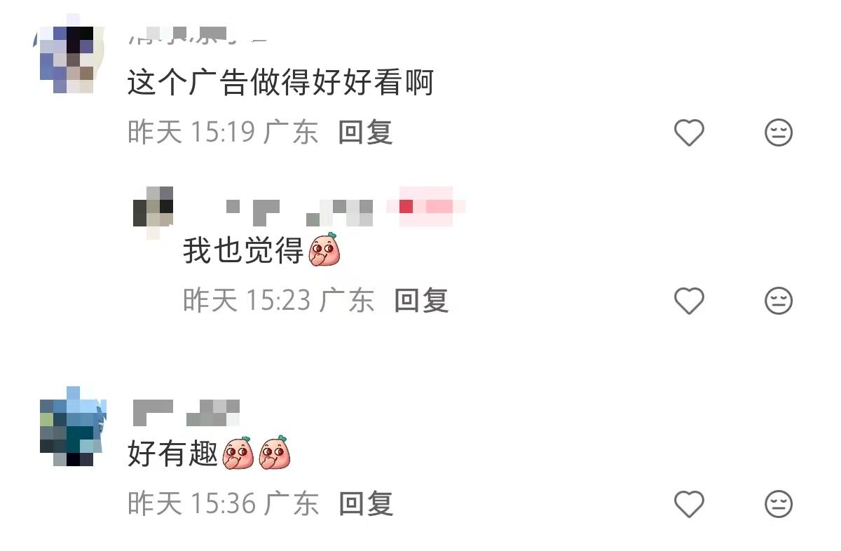Tap the username above "好有趣"
841x551 pixels.
186,413
